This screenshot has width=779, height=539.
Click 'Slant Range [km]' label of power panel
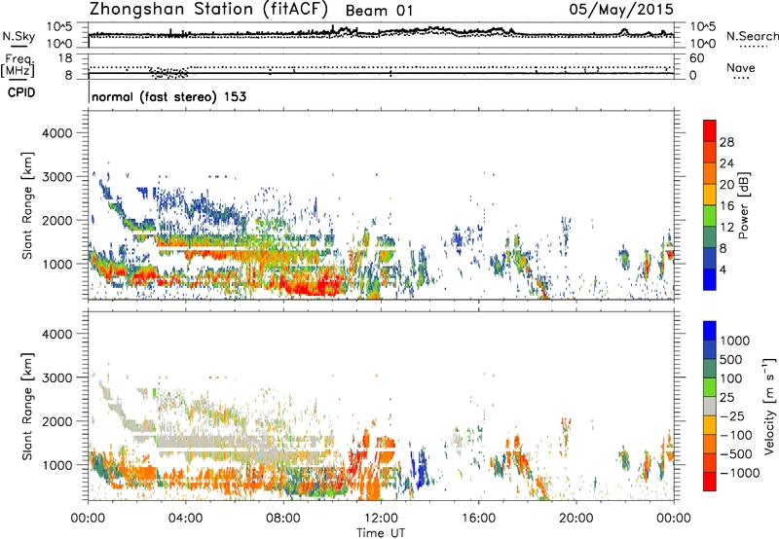pyautogui.click(x=27, y=205)
